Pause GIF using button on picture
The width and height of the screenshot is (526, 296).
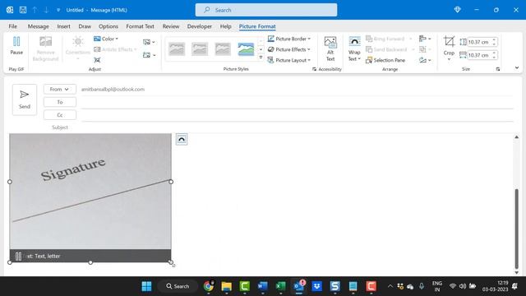[18, 256]
